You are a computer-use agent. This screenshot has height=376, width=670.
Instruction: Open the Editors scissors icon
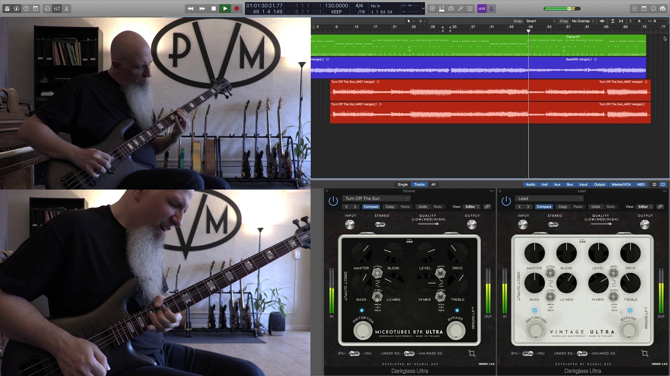pos(66,8)
